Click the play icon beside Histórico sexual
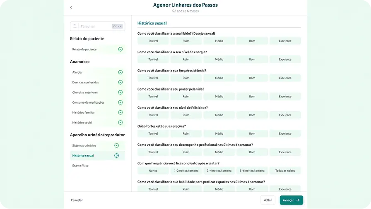 tap(116, 156)
